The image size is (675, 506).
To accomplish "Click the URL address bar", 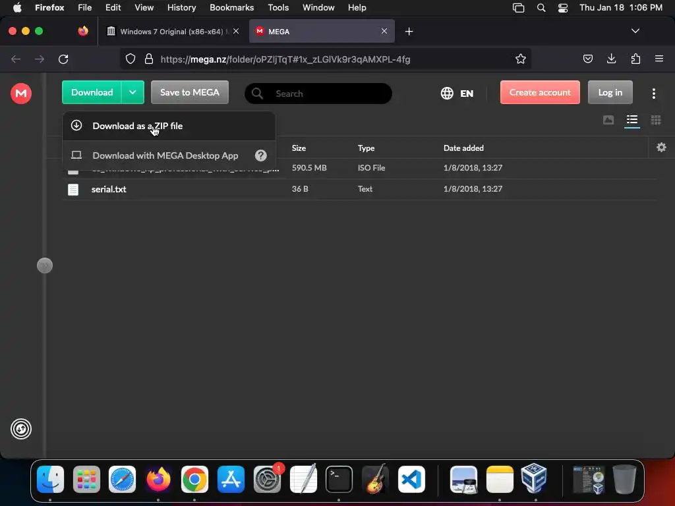I will tap(326, 59).
